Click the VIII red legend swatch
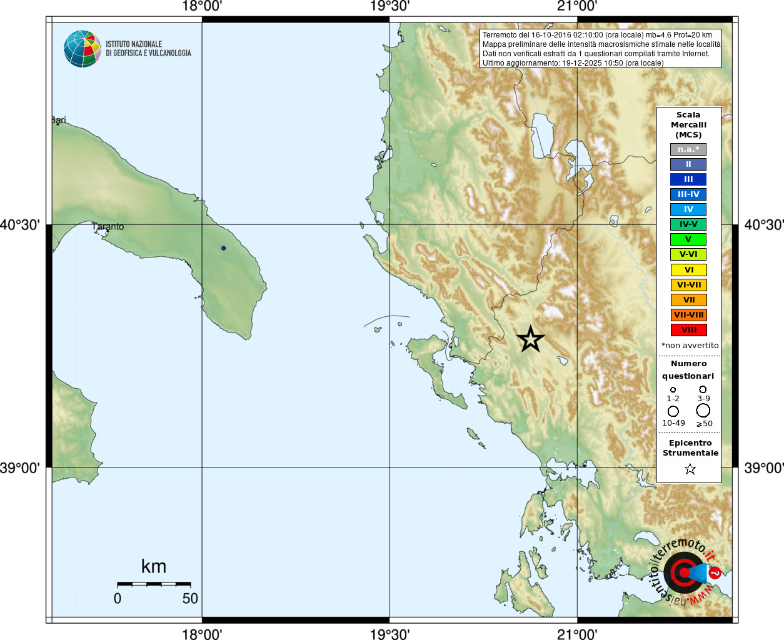Screen dimensions: 784x640 click(688, 330)
